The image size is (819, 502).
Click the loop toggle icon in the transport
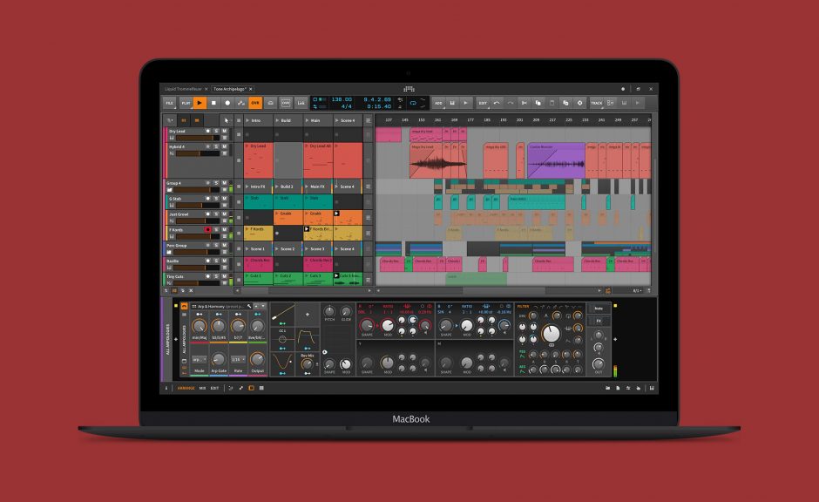click(412, 102)
